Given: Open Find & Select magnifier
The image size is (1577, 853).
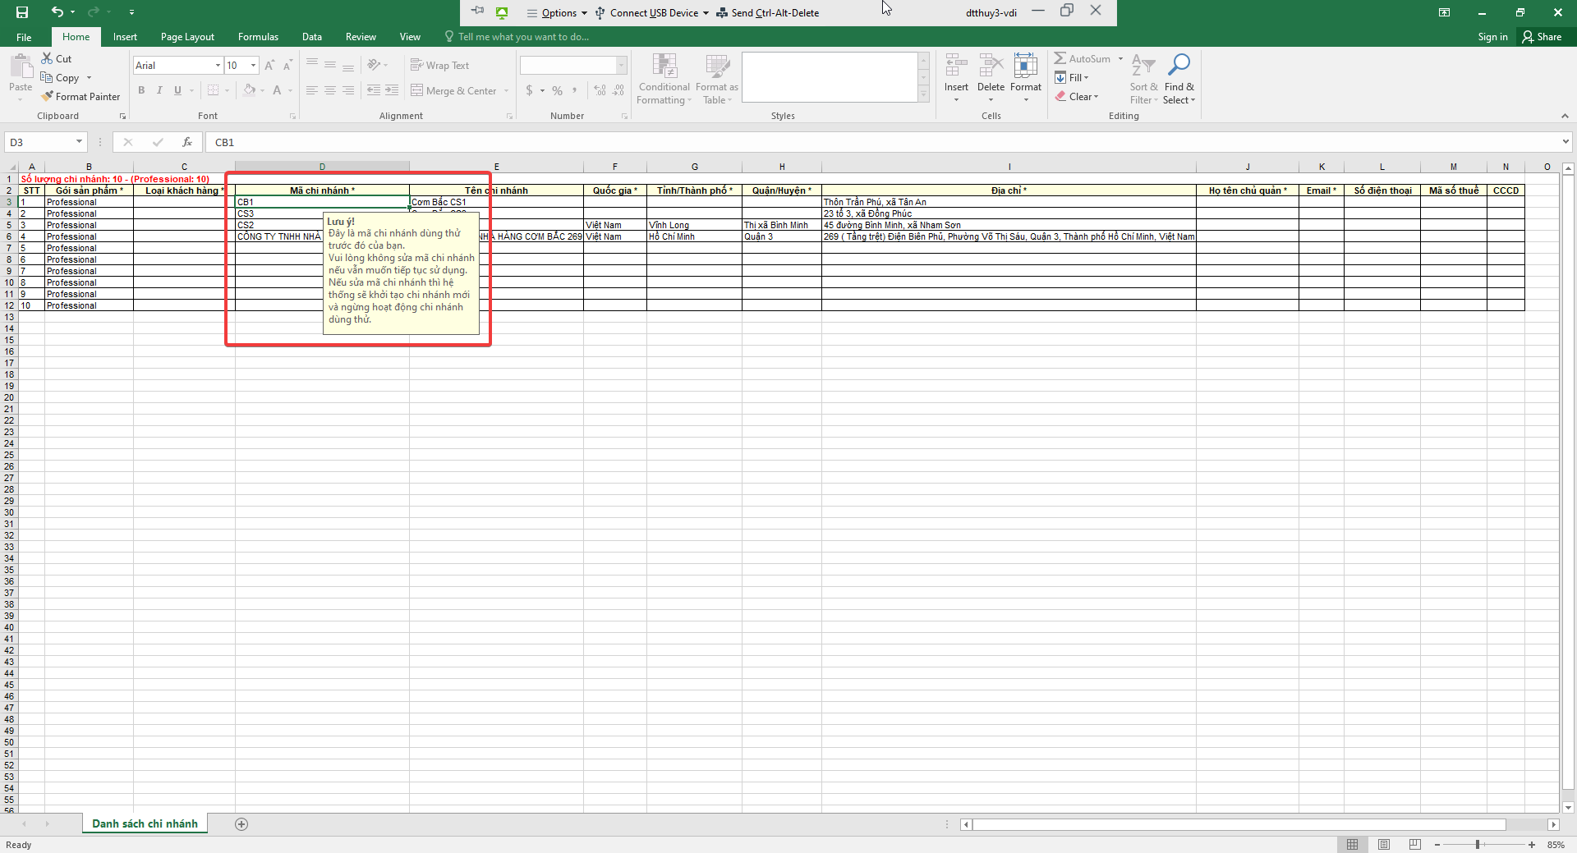Looking at the screenshot, I should 1179,79.
